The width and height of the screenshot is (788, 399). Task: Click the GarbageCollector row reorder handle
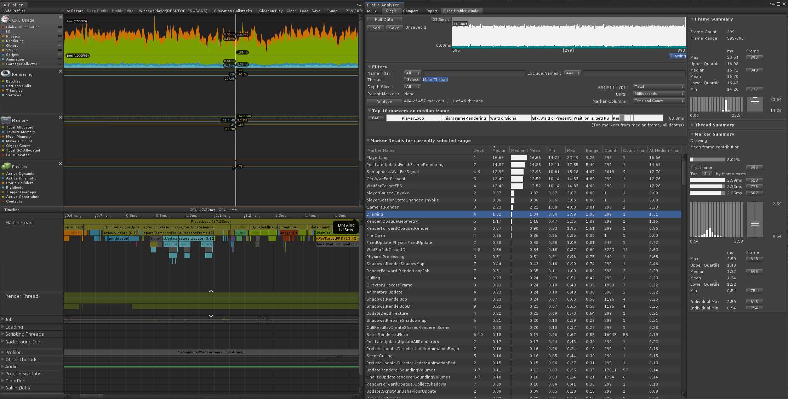pos(60,64)
